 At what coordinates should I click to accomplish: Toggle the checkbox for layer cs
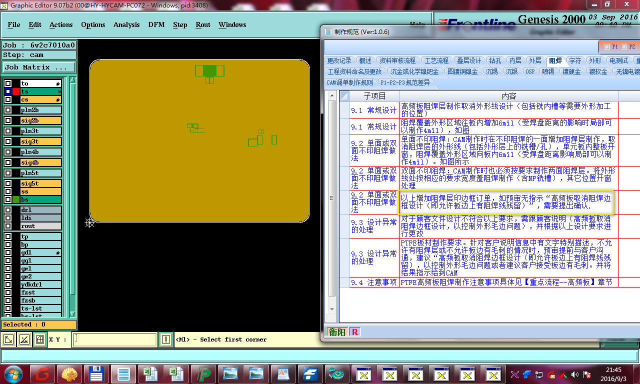point(8,99)
